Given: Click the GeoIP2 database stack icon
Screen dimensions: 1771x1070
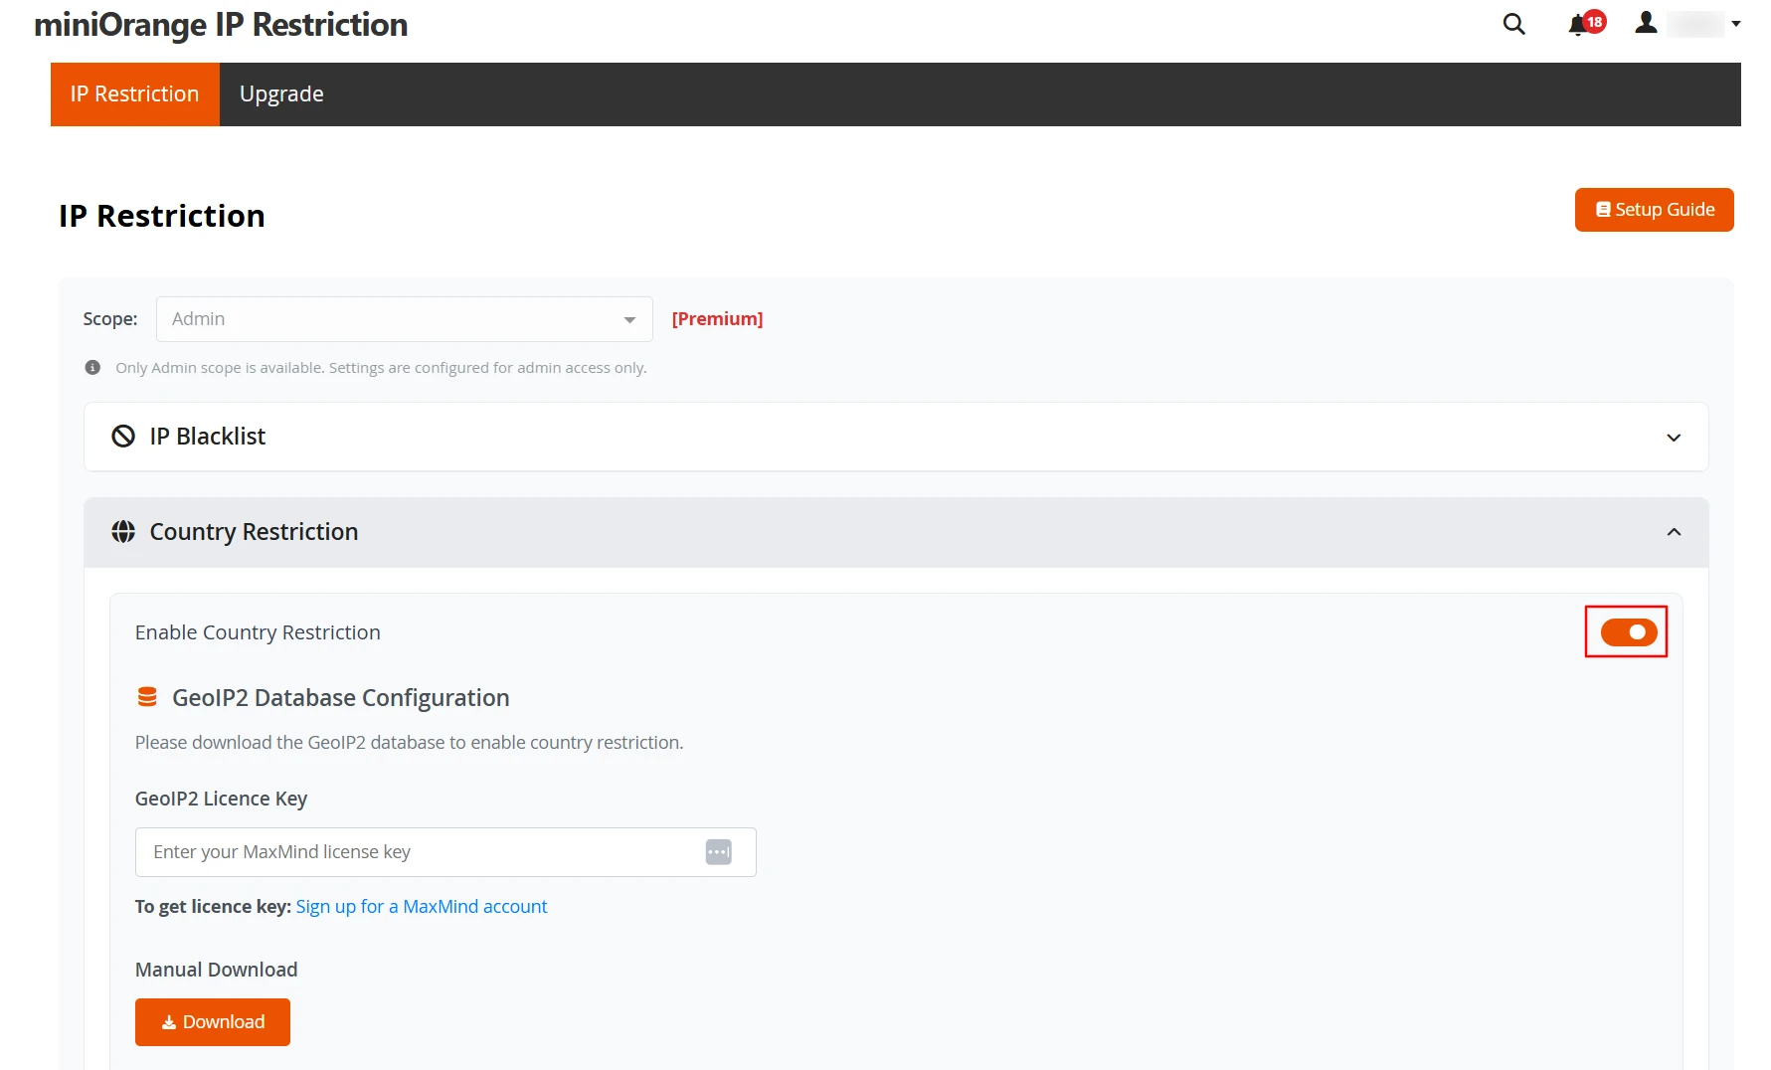Looking at the screenshot, I should (147, 697).
